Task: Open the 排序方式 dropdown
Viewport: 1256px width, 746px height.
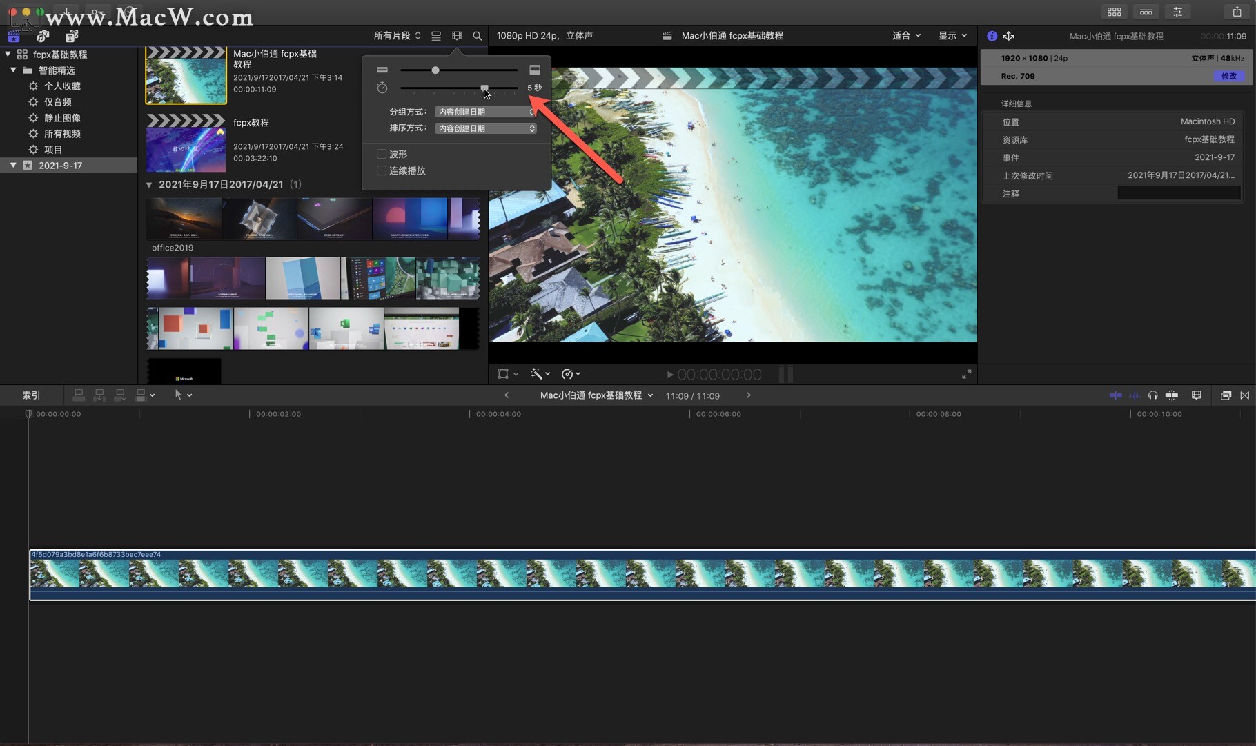Action: pos(486,128)
